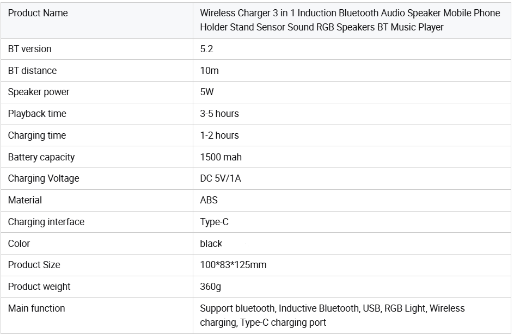Click the ABS material value
Image resolution: width=514 pixels, height=335 pixels.
click(x=209, y=200)
